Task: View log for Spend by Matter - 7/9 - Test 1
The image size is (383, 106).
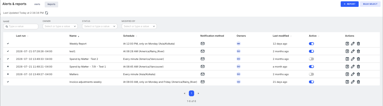Action: (x=347, y=66)
